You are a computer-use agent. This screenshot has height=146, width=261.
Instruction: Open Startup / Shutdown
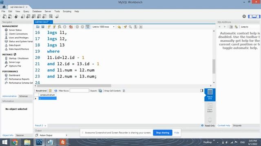point(19,58)
